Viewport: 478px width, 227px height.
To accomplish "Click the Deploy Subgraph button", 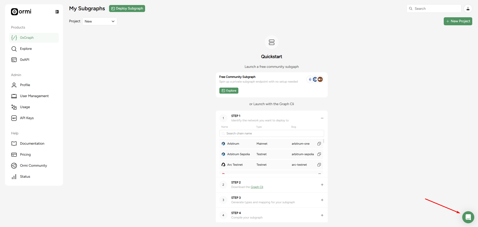I will [x=127, y=8].
